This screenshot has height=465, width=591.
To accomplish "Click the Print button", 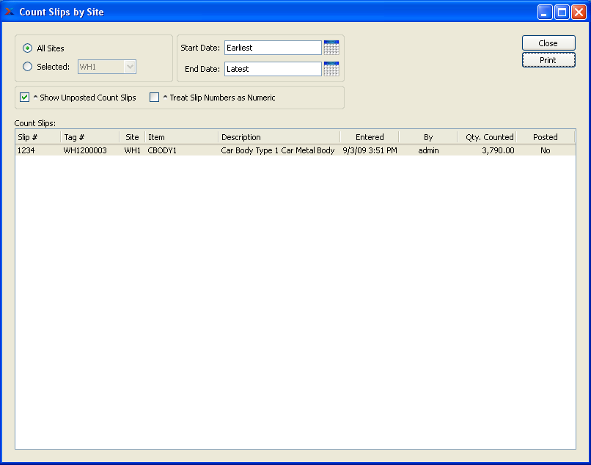I will click(548, 60).
